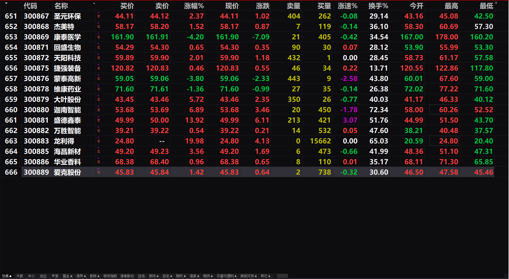Image resolution: width=509 pixels, height=279 pixels.
Task: Expand the 港股 menu
Action: 195,276
